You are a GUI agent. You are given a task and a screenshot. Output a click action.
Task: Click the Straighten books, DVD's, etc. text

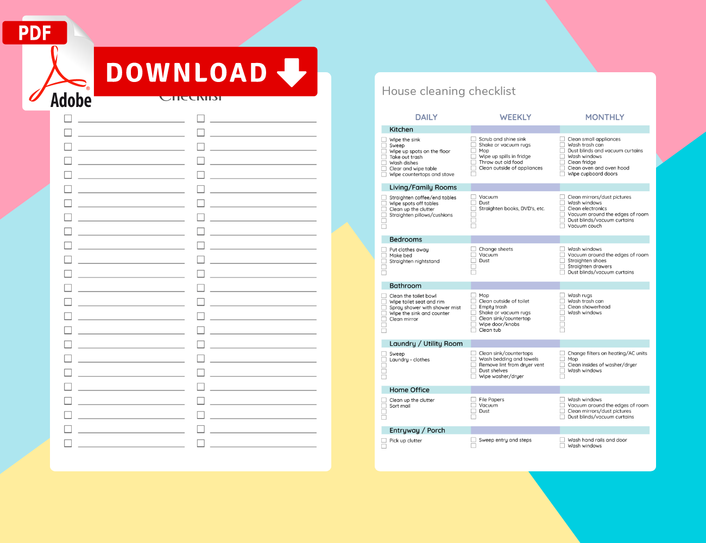[x=512, y=209]
